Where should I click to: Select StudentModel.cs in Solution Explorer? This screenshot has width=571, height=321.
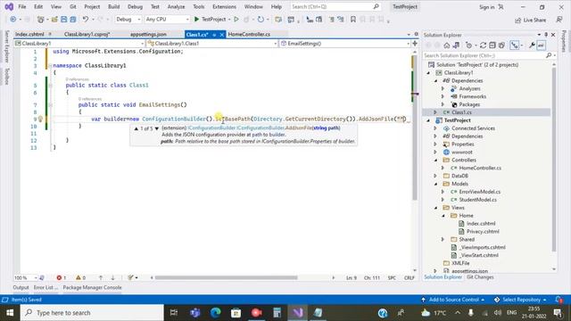477,200
